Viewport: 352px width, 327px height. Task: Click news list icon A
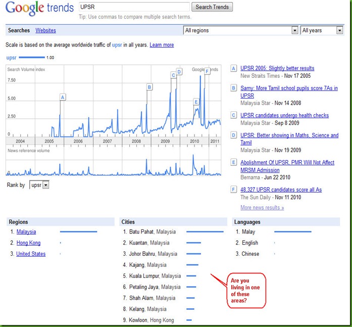233,69
